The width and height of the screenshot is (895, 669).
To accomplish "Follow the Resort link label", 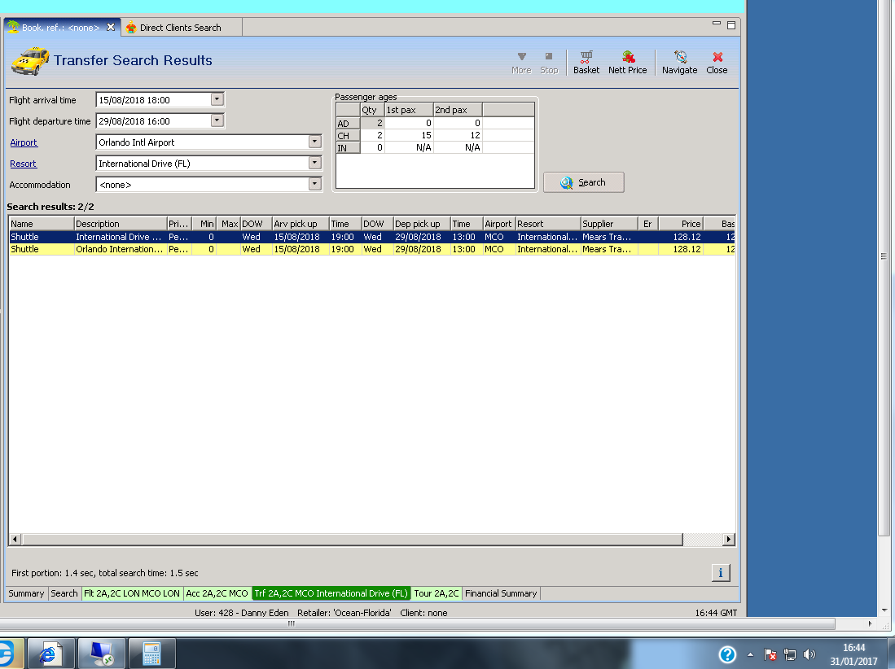I will point(23,164).
